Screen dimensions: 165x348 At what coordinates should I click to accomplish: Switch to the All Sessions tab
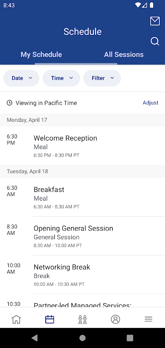pos(124,55)
